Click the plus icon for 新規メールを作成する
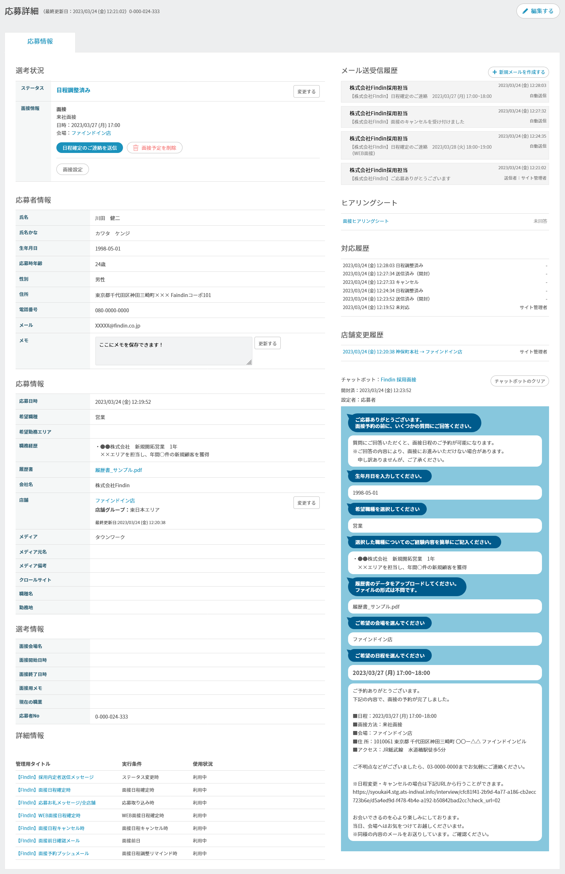 click(x=494, y=72)
